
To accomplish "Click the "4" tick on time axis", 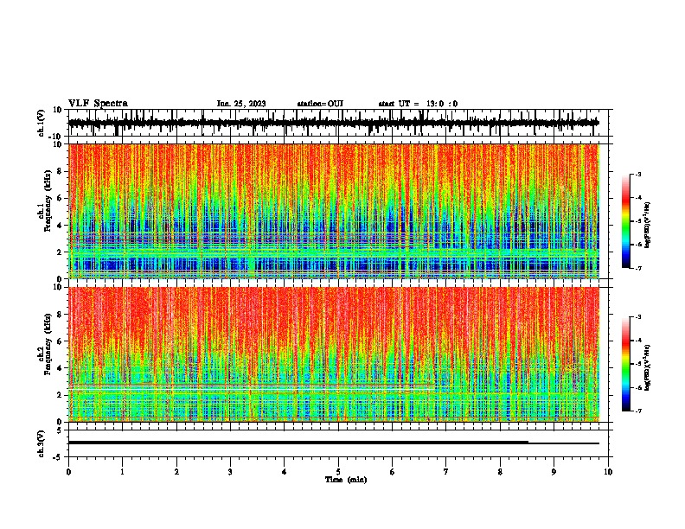I will [285, 472].
